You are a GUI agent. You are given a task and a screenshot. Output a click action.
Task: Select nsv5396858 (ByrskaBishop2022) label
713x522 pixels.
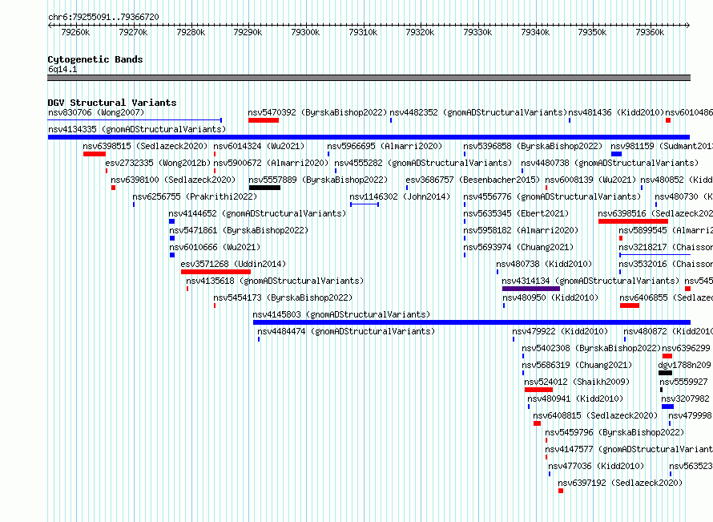pos(533,146)
